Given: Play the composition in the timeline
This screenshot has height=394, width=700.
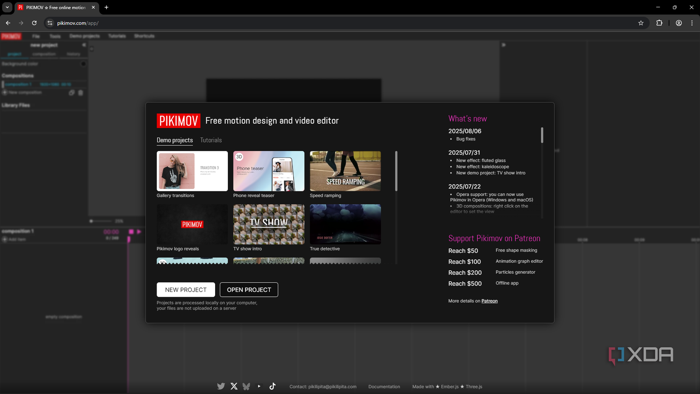Looking at the screenshot, I should 139,232.
